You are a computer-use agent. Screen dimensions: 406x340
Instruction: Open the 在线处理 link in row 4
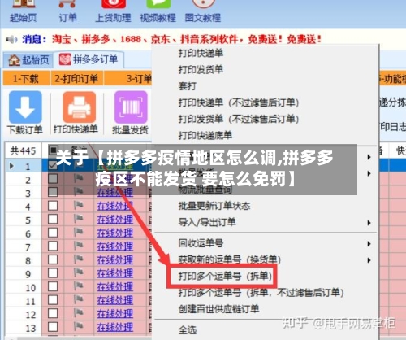tap(115, 206)
